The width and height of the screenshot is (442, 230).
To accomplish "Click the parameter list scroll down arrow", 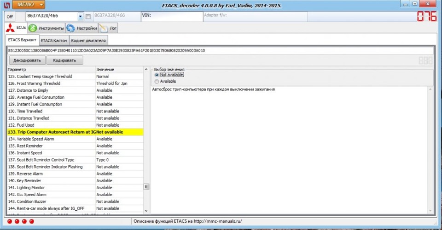I will [x=146, y=211].
